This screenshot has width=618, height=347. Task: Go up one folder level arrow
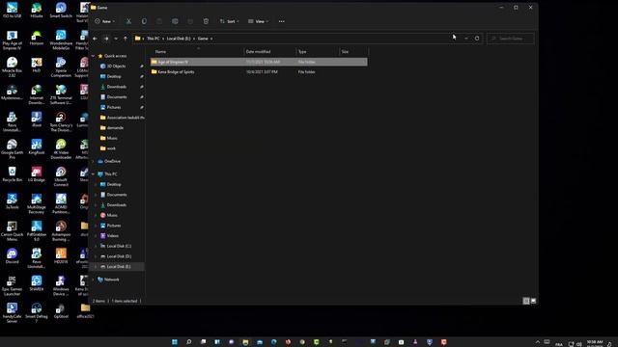point(126,39)
